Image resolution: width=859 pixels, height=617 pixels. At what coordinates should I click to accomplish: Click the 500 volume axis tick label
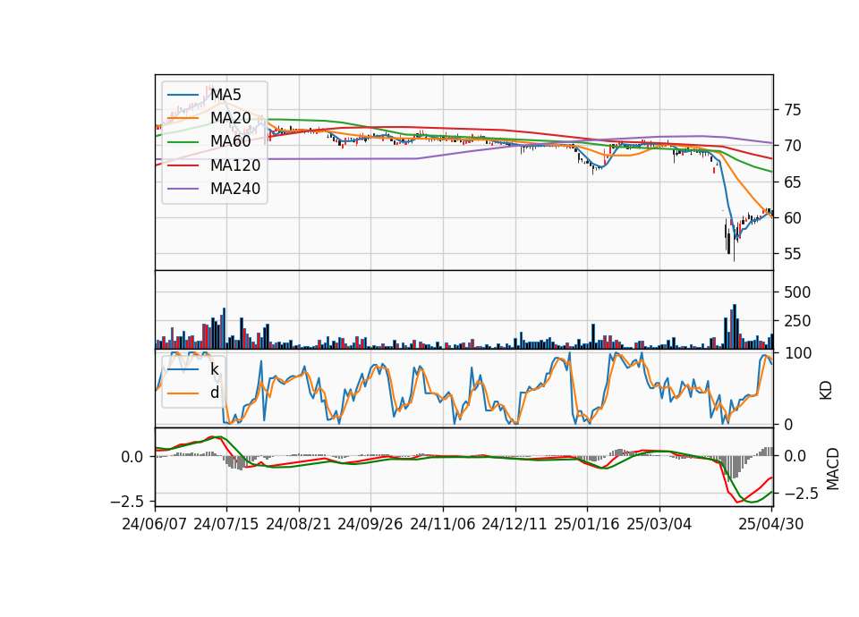coord(797,292)
